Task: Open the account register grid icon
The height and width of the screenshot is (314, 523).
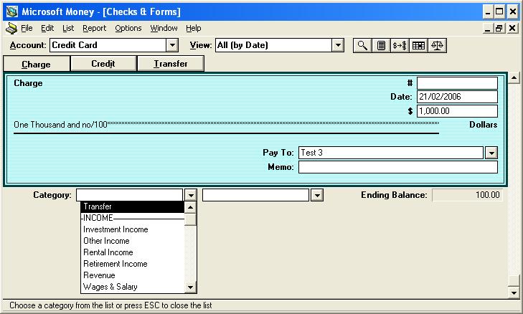Action: (418, 45)
